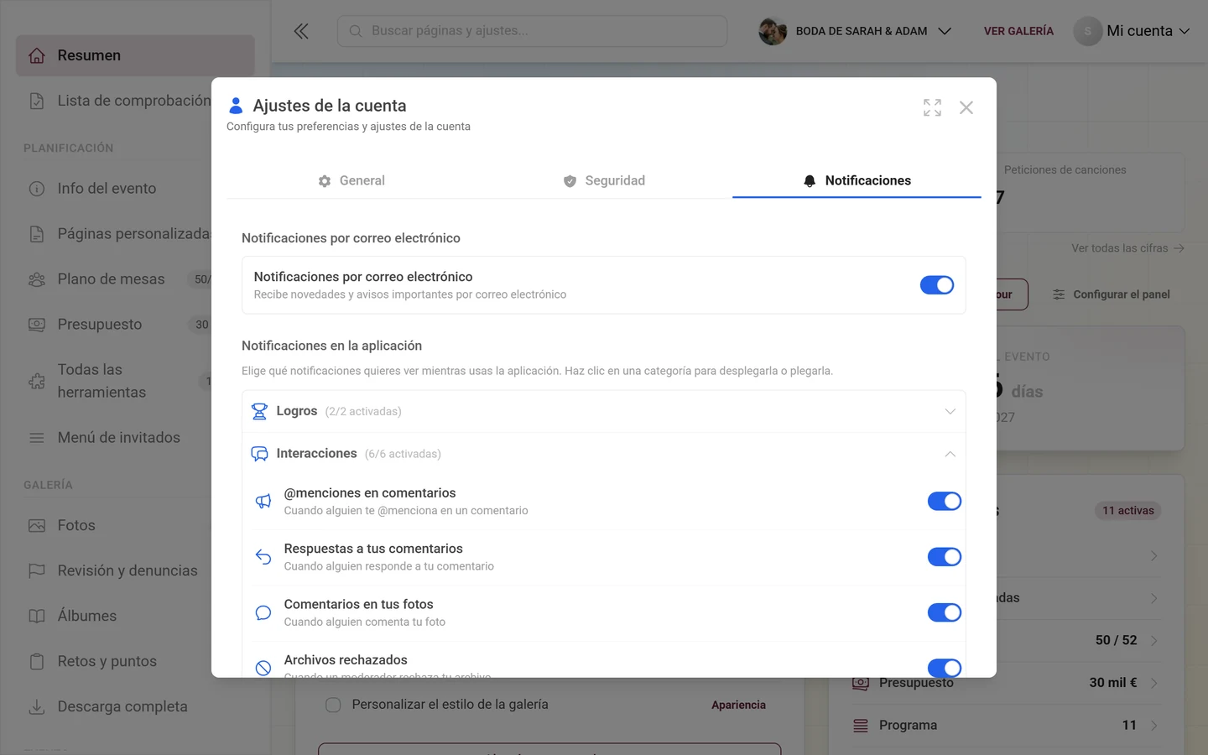Screen dimensions: 1208x755
Task: Switch to the Seguridad tab
Action: point(604,180)
